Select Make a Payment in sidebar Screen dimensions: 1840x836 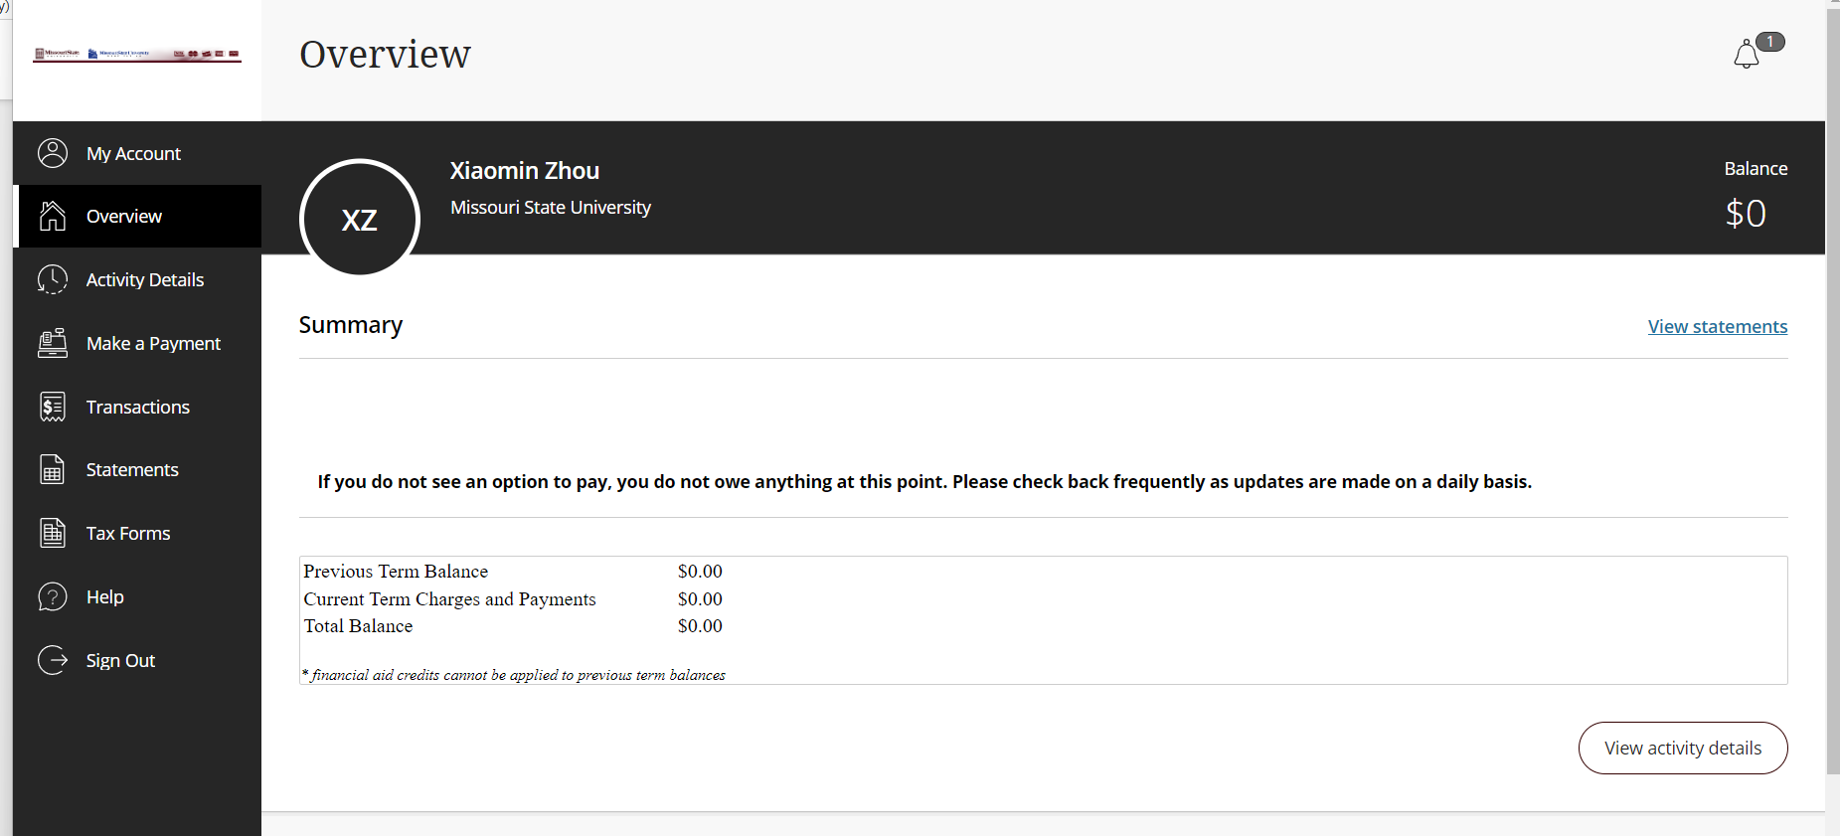click(x=153, y=344)
